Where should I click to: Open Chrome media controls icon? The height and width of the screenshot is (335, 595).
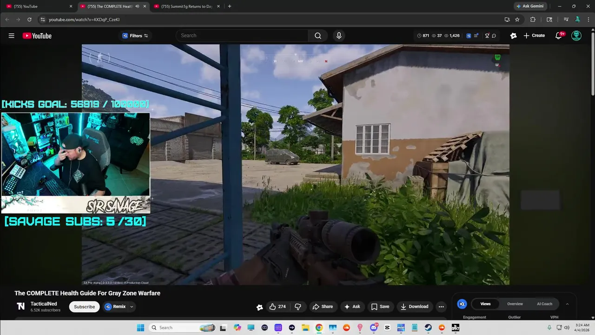[x=566, y=20]
